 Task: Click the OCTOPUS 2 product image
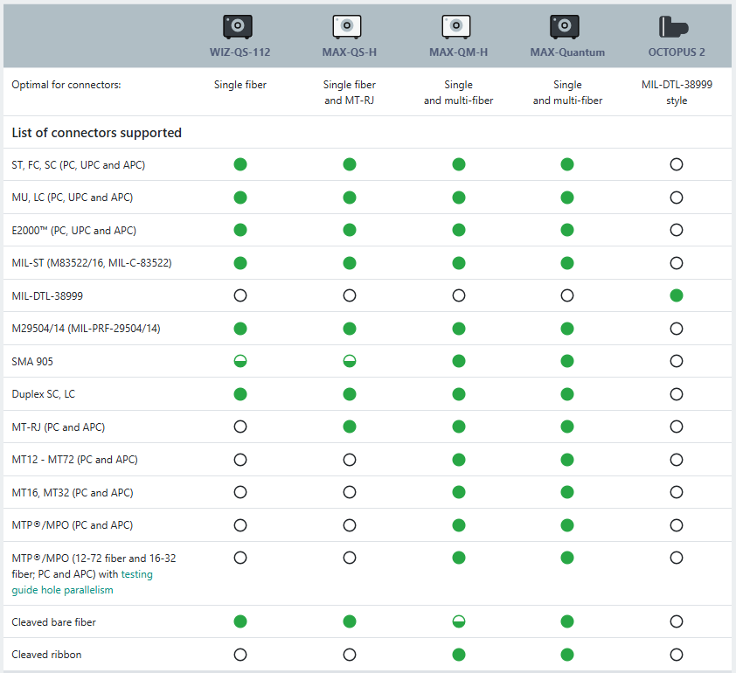pos(676,27)
